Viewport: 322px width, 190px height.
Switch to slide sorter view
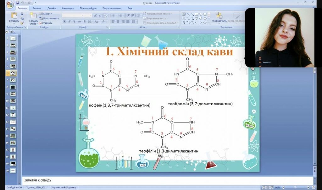click(268, 187)
